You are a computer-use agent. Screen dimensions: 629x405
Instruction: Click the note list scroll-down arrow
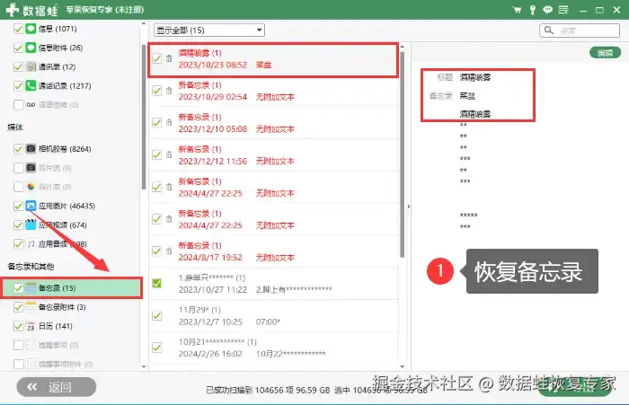coord(402,366)
